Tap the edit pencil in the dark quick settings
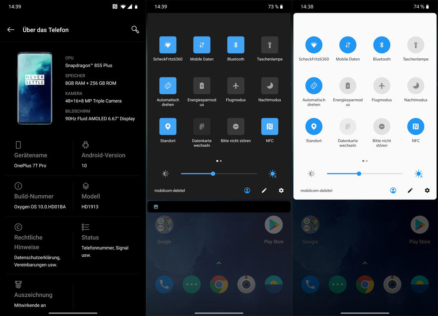The height and width of the screenshot is (316, 438). (264, 190)
